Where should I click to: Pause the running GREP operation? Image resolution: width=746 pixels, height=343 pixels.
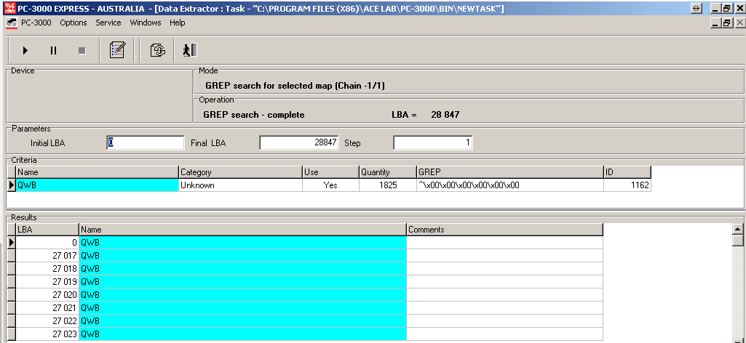point(53,50)
